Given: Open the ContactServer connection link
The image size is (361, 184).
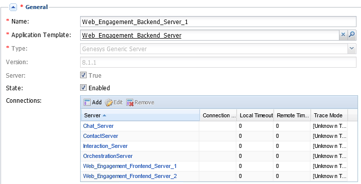Looking at the screenshot, I should tap(101, 136).
